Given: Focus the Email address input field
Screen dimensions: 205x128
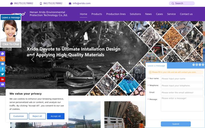Looking at the screenshot, I should point(182,92).
